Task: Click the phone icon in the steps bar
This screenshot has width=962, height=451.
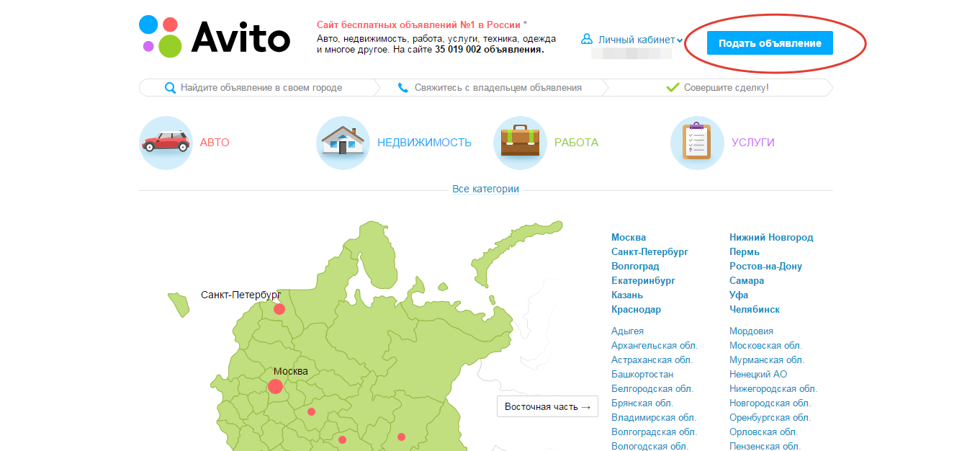Action: (x=403, y=88)
